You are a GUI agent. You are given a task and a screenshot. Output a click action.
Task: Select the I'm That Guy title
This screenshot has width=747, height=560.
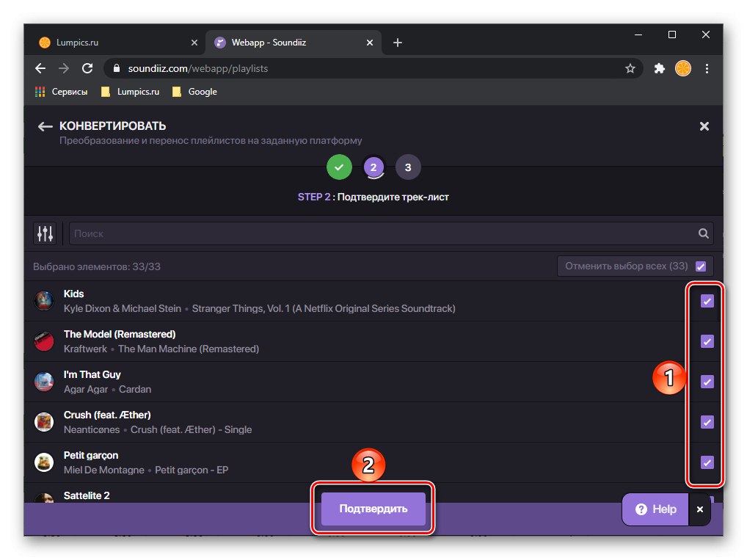(92, 375)
